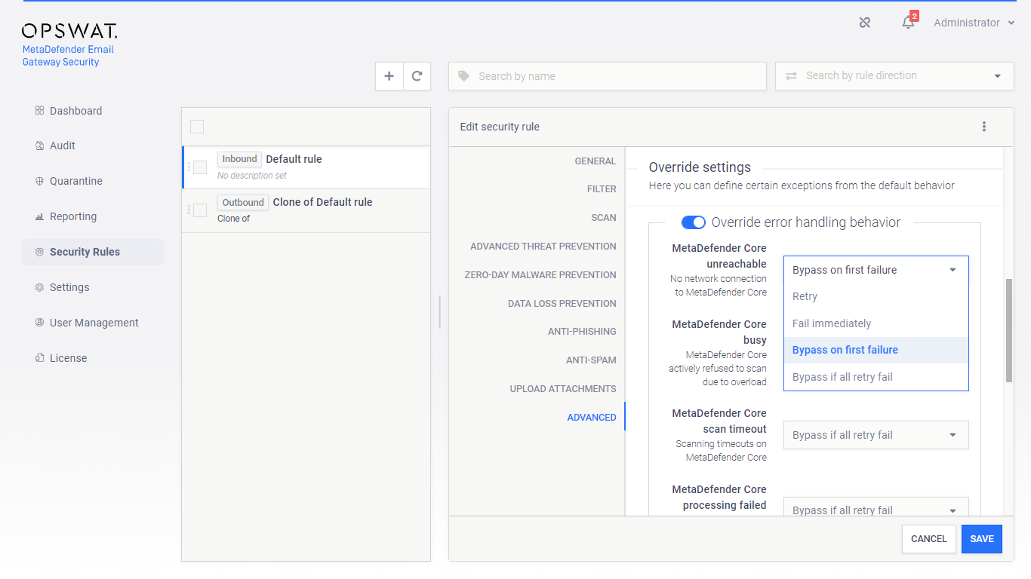Click the Audit sidebar icon
Image resolution: width=1031 pixels, height=579 pixels.
39,146
